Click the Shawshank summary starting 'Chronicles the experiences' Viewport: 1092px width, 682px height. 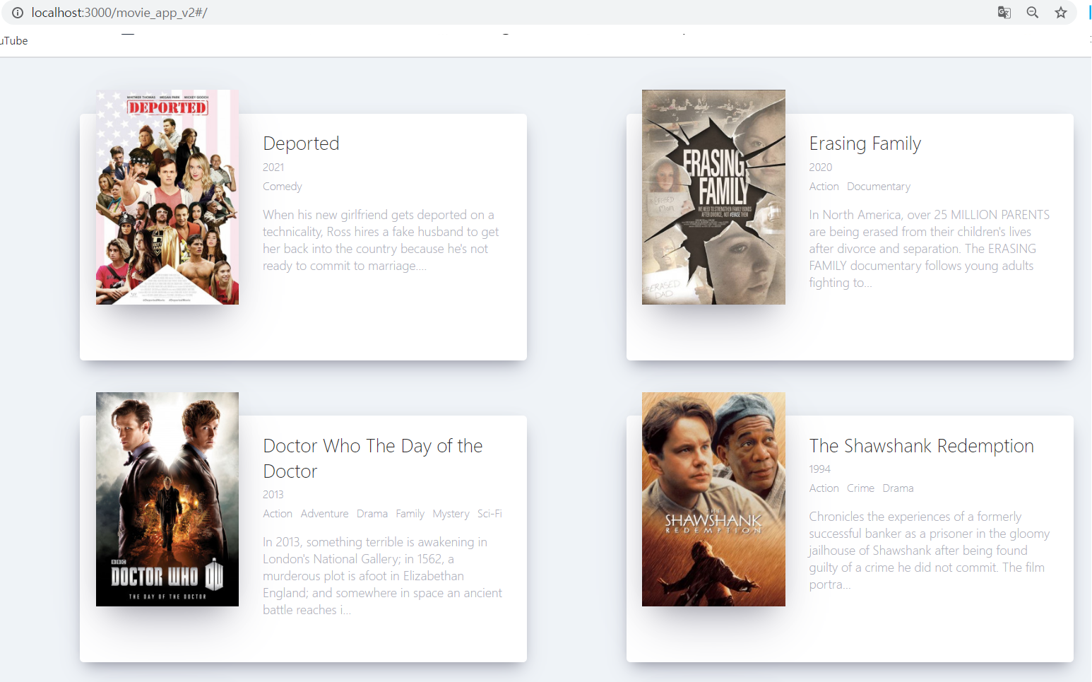point(930,551)
